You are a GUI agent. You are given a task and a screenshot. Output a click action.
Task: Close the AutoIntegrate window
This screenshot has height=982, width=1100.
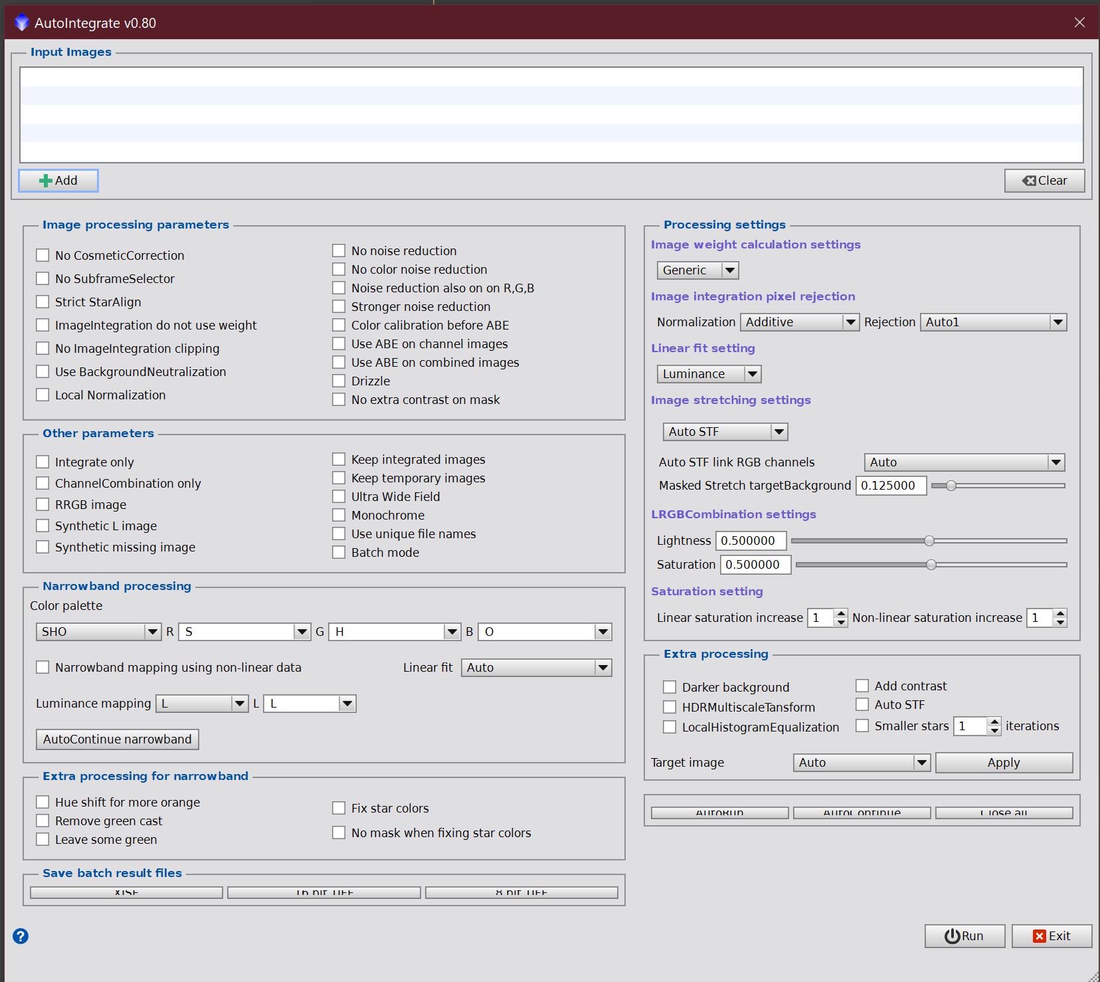click(x=1079, y=23)
